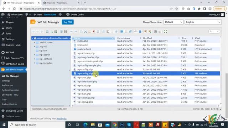Expand the wp-content folder arrow
This screenshot has width=228, height=128.
pos(35,59)
